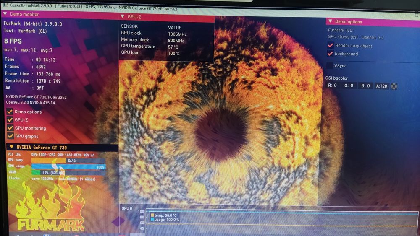Click the OSI bgcolor label
This screenshot has height=236, width=420.
pyautogui.click(x=336, y=78)
